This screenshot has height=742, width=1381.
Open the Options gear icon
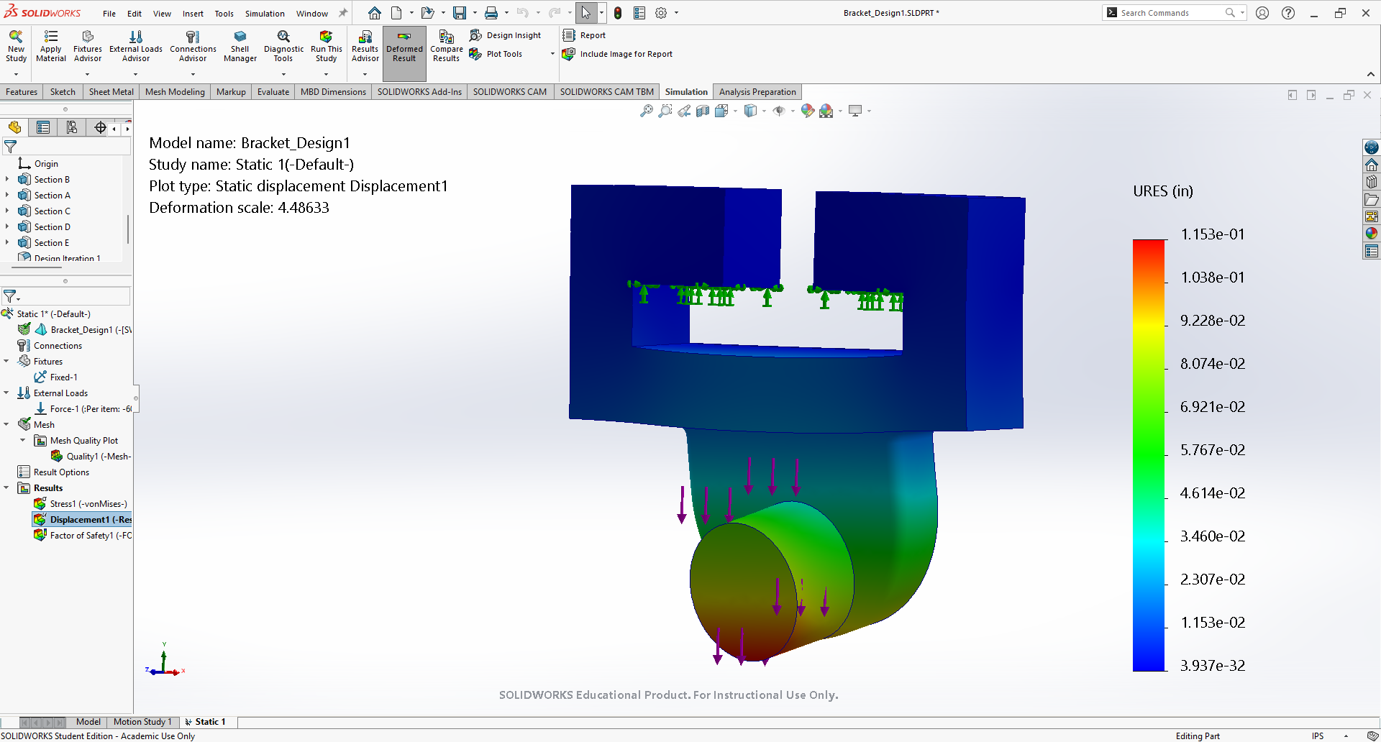tap(661, 13)
